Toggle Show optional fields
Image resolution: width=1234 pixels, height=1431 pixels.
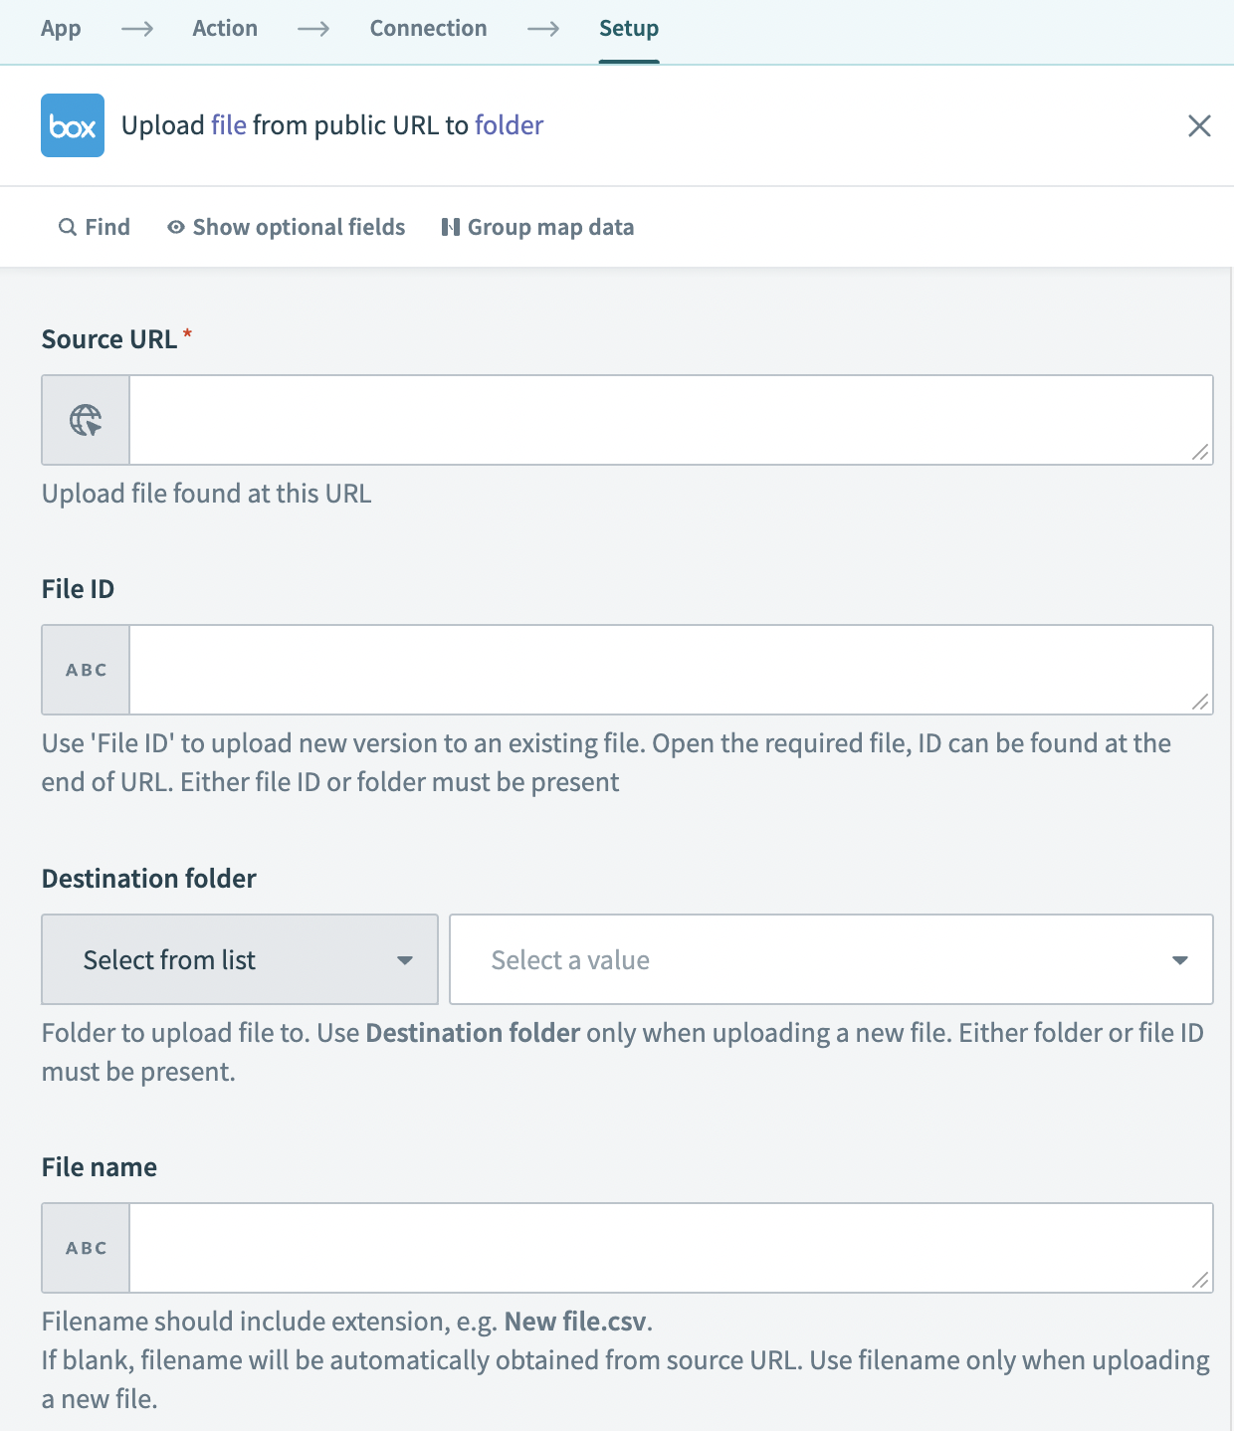(287, 227)
